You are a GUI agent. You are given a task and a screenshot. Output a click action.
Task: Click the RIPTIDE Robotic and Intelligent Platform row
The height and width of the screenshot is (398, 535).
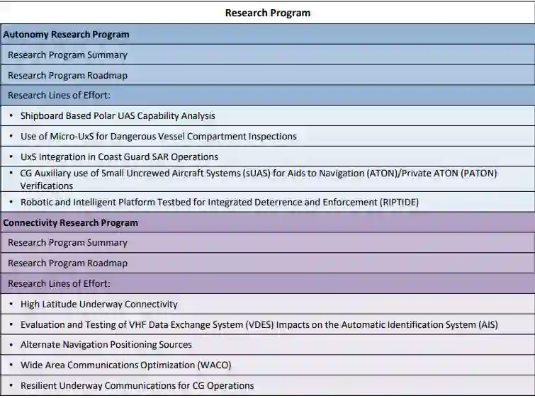point(268,202)
